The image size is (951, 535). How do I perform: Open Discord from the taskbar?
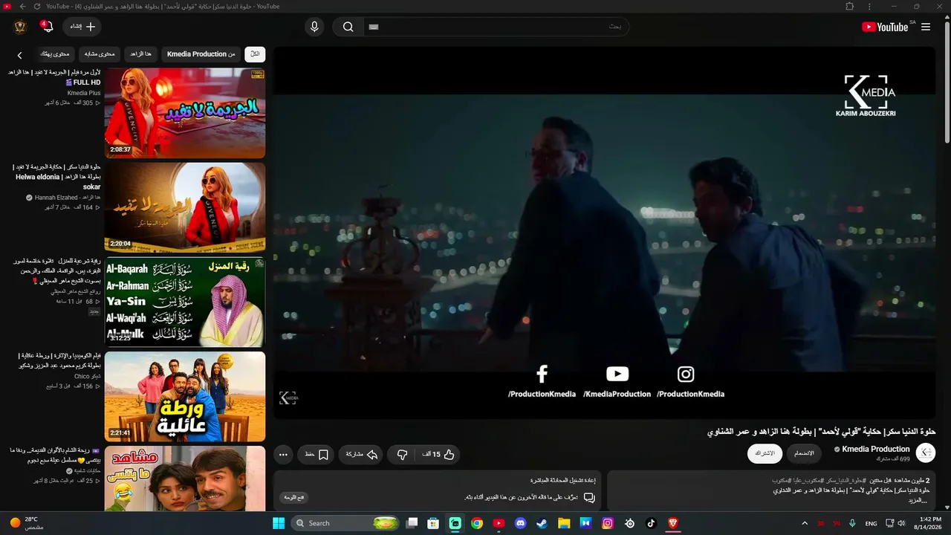pyautogui.click(x=520, y=523)
